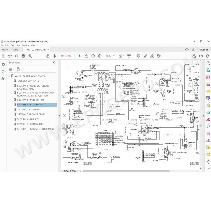211x211 pixels.
Task: Open SECTION 8 - HYDRAULICS bookmark
Action: 30,124
